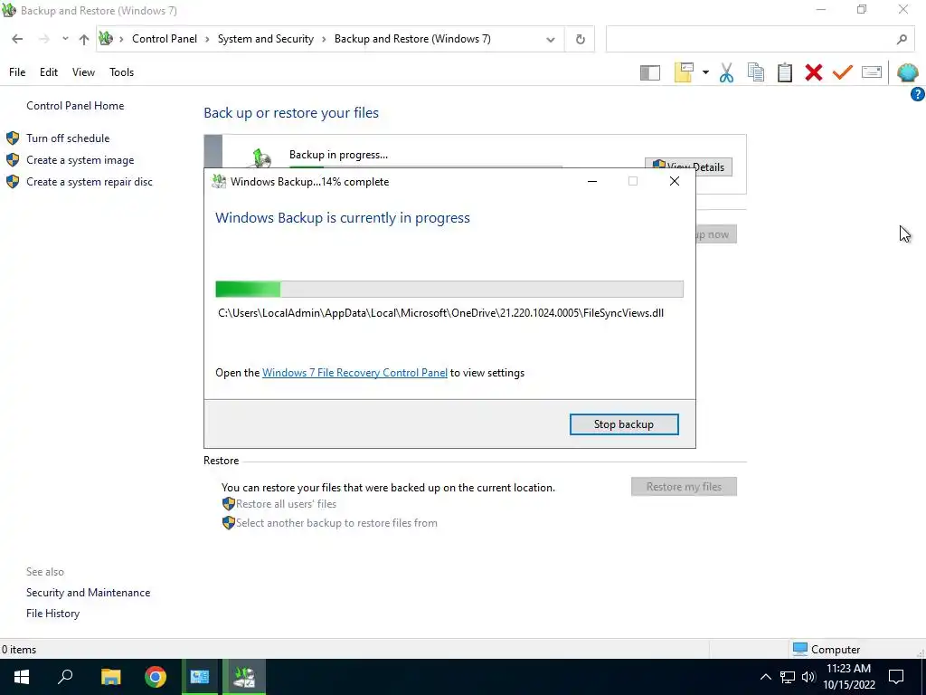The width and height of the screenshot is (926, 695).
Task: Open the Windows Start menu
Action: [22, 677]
